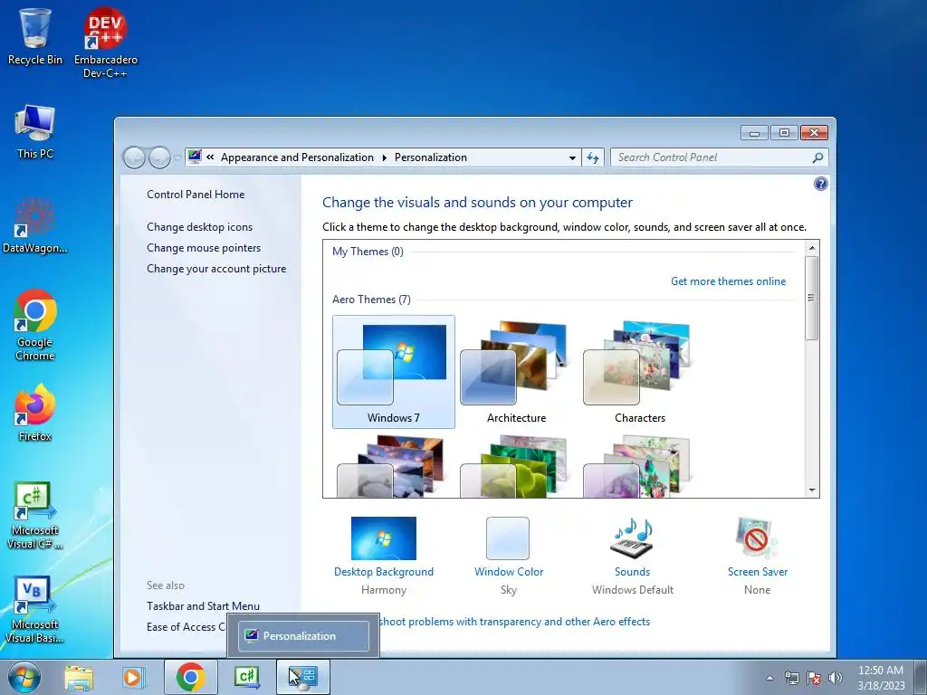Viewport: 927px width, 695px height.
Task: Select the Characters theme
Action: click(x=640, y=372)
